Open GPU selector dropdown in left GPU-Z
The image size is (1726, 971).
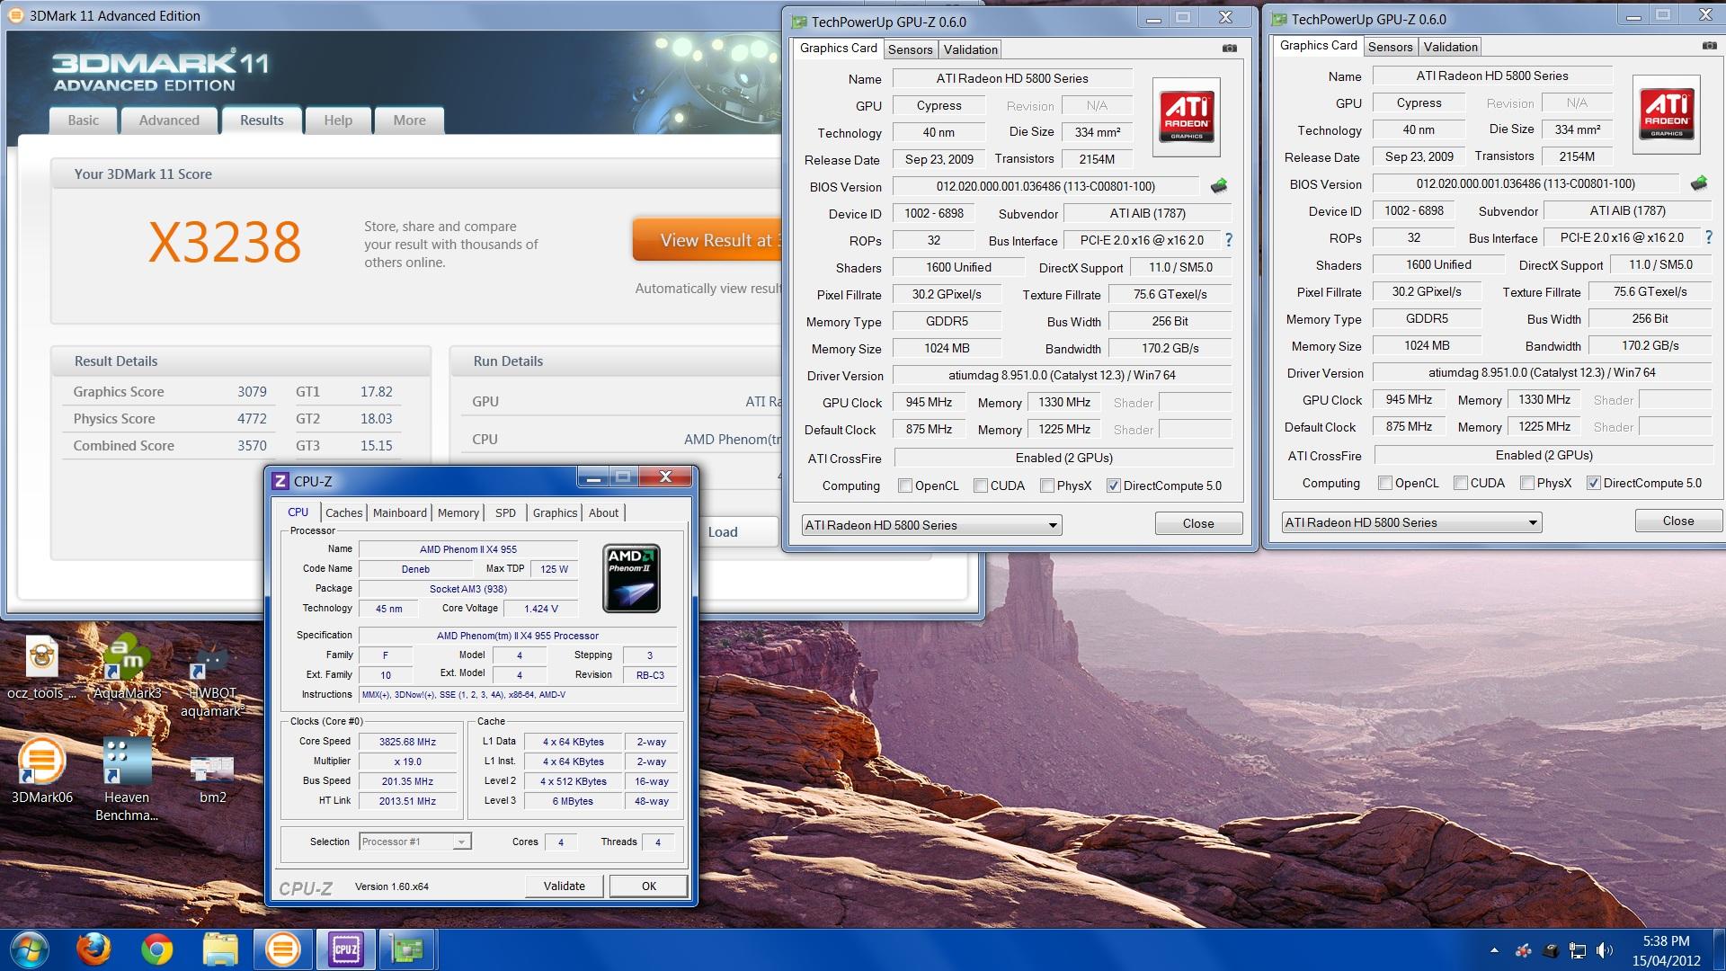pos(931,525)
